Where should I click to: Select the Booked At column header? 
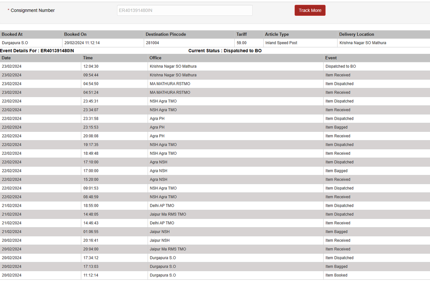12,34
